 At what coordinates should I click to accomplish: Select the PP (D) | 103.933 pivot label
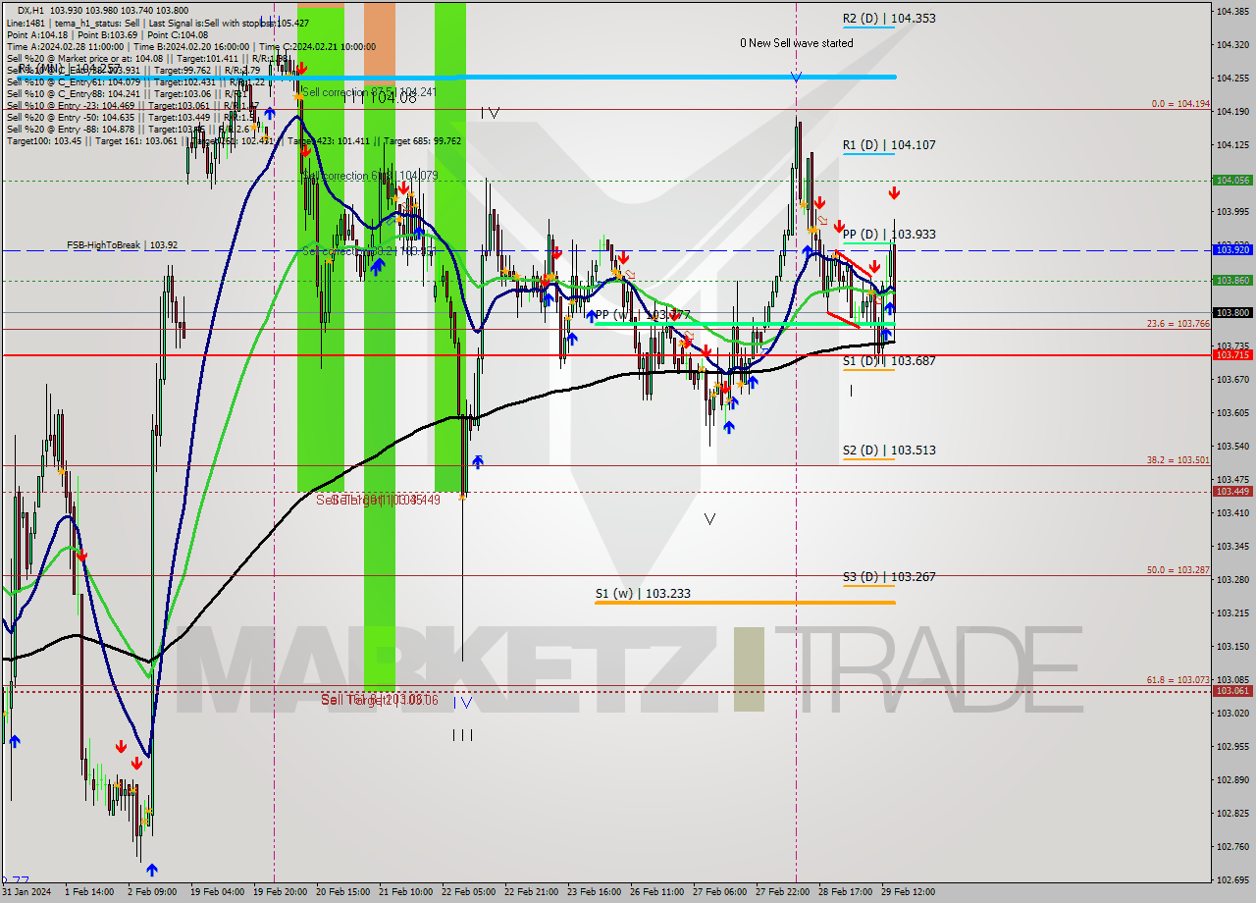tap(889, 234)
